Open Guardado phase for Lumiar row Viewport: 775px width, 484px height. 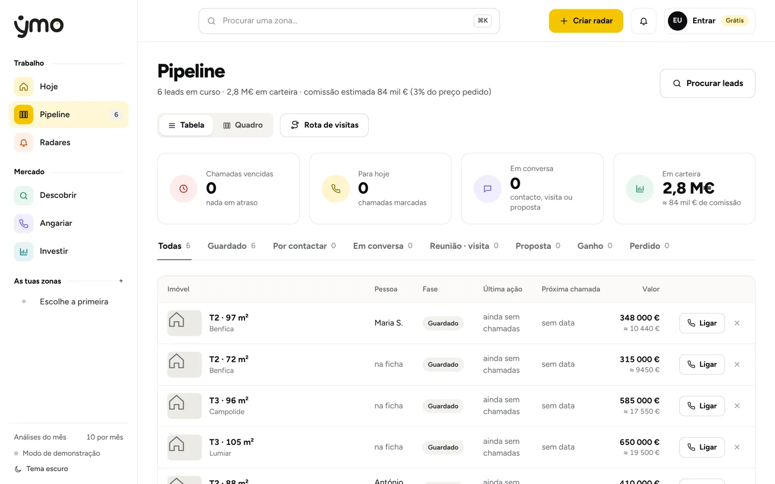click(443, 447)
